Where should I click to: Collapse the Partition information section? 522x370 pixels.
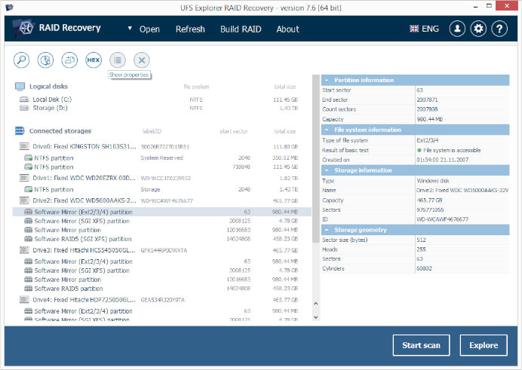[x=327, y=81]
